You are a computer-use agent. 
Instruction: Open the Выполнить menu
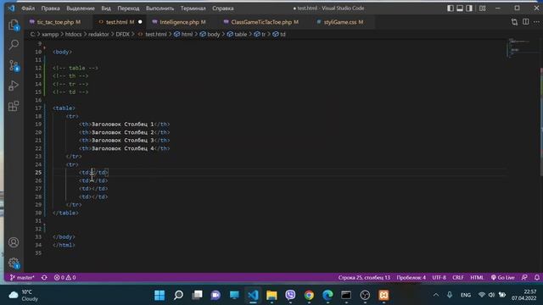[x=160, y=8]
